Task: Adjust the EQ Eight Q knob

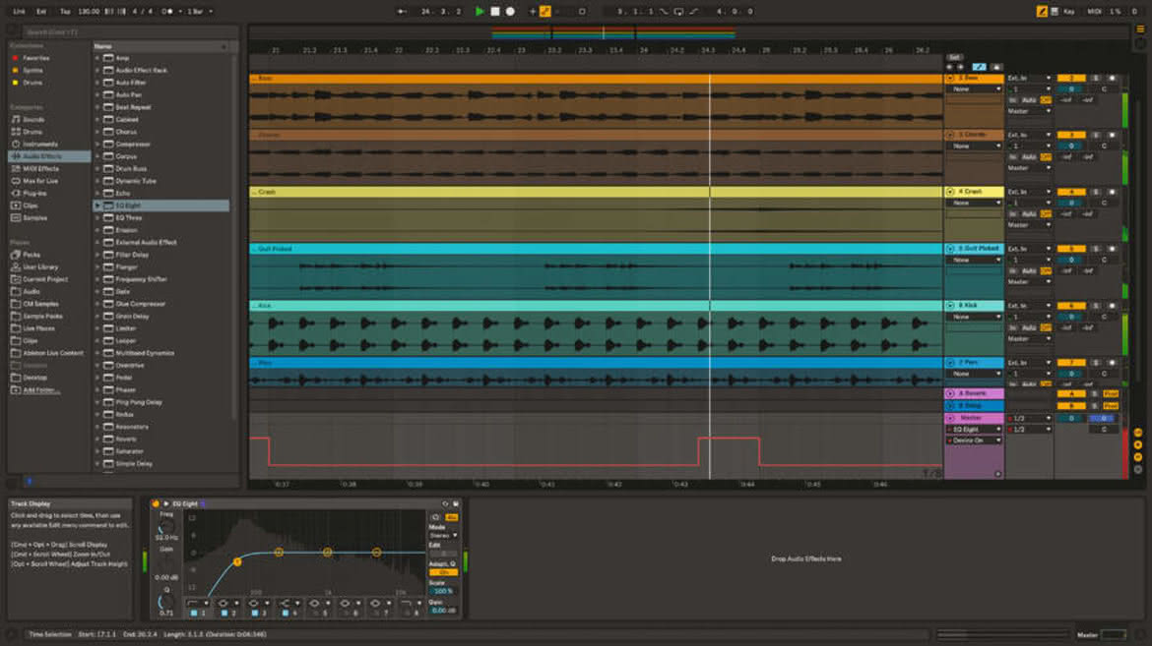Action: click(166, 602)
